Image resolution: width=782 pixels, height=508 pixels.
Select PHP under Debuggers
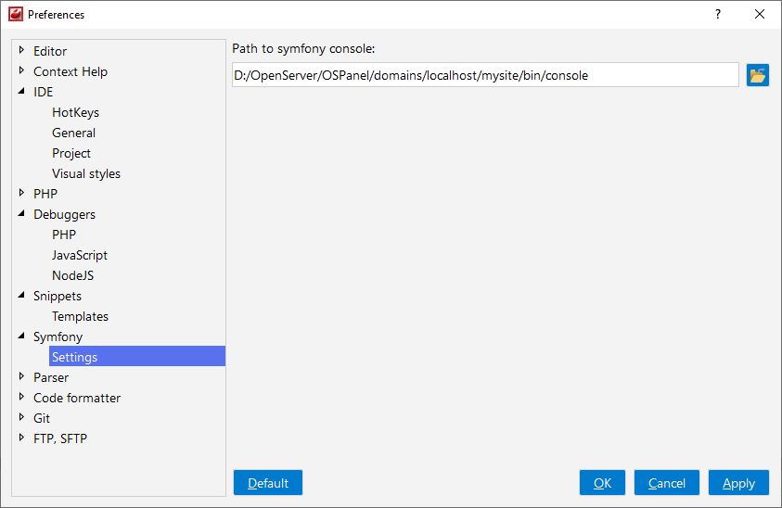click(64, 235)
